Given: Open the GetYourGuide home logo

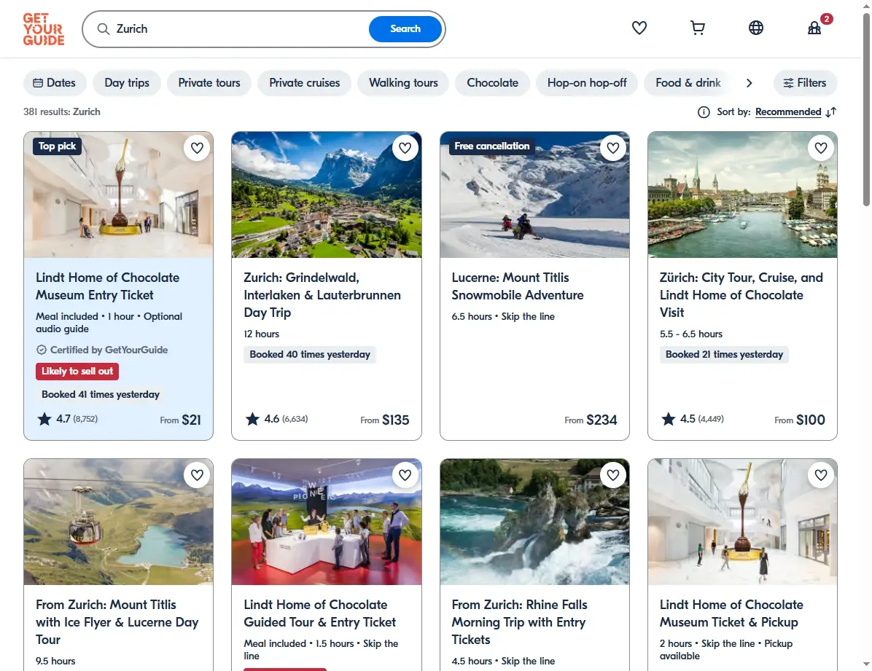Looking at the screenshot, I should pos(43,29).
